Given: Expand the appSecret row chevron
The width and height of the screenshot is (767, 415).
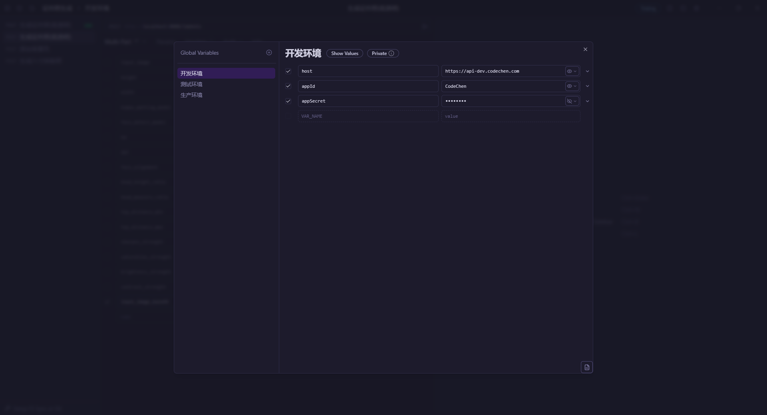Looking at the screenshot, I should click(587, 101).
